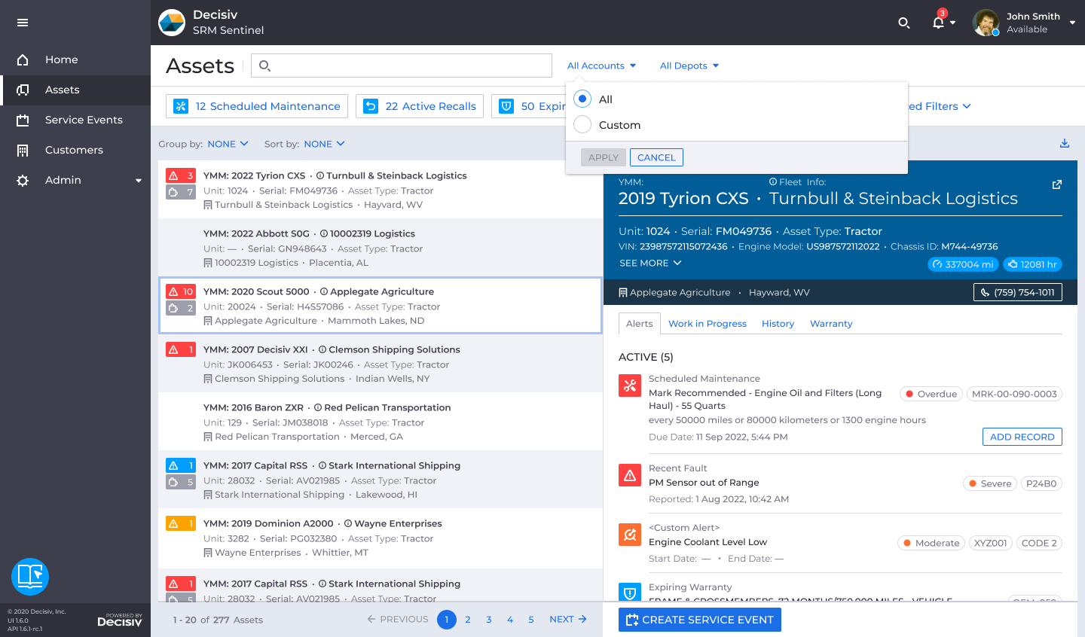Expand the Admin submenu arrow
The image size is (1085, 637).
(x=139, y=181)
